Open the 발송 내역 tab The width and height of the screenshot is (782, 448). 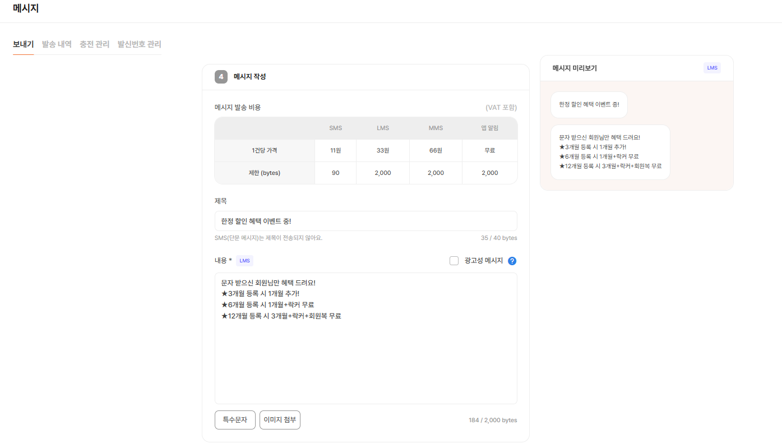point(57,44)
